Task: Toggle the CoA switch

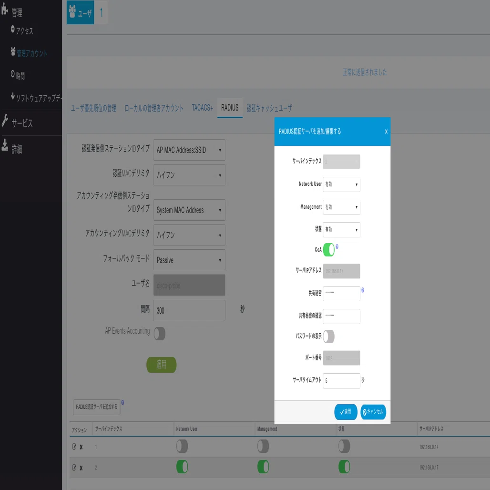Action: tap(329, 250)
